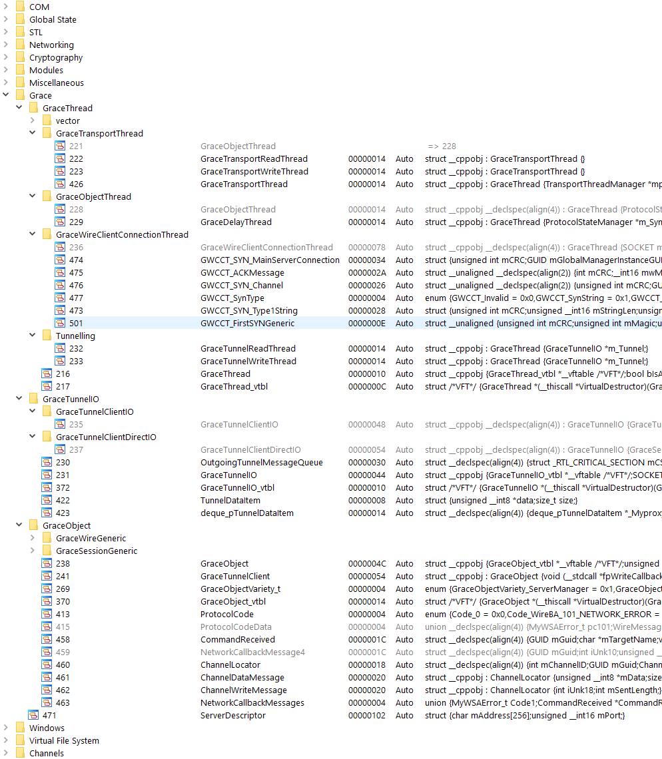Click the type icon for 216 GraceThread
This screenshot has width=662, height=759.
[x=47, y=374]
